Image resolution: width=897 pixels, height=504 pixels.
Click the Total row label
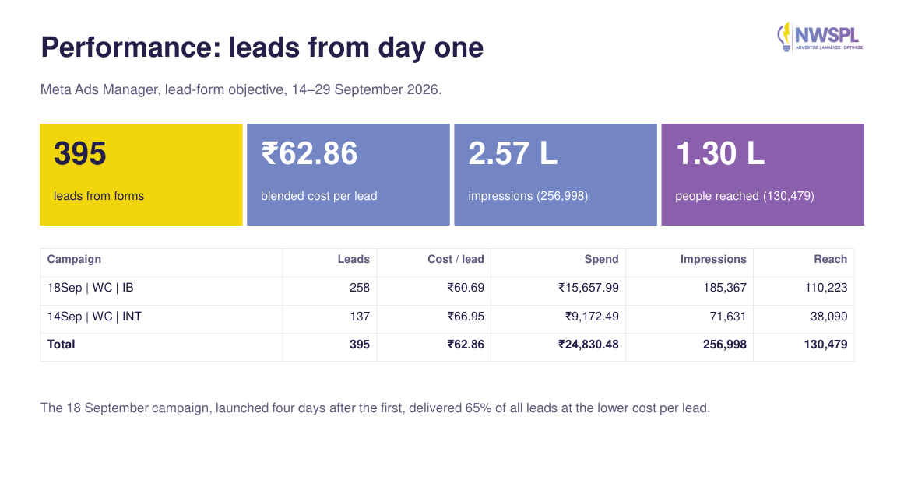(x=61, y=345)
